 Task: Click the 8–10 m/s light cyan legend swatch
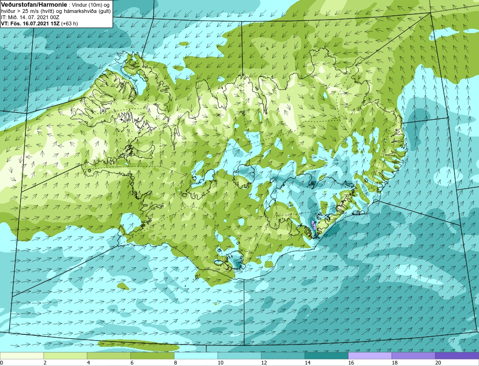tap(196, 355)
